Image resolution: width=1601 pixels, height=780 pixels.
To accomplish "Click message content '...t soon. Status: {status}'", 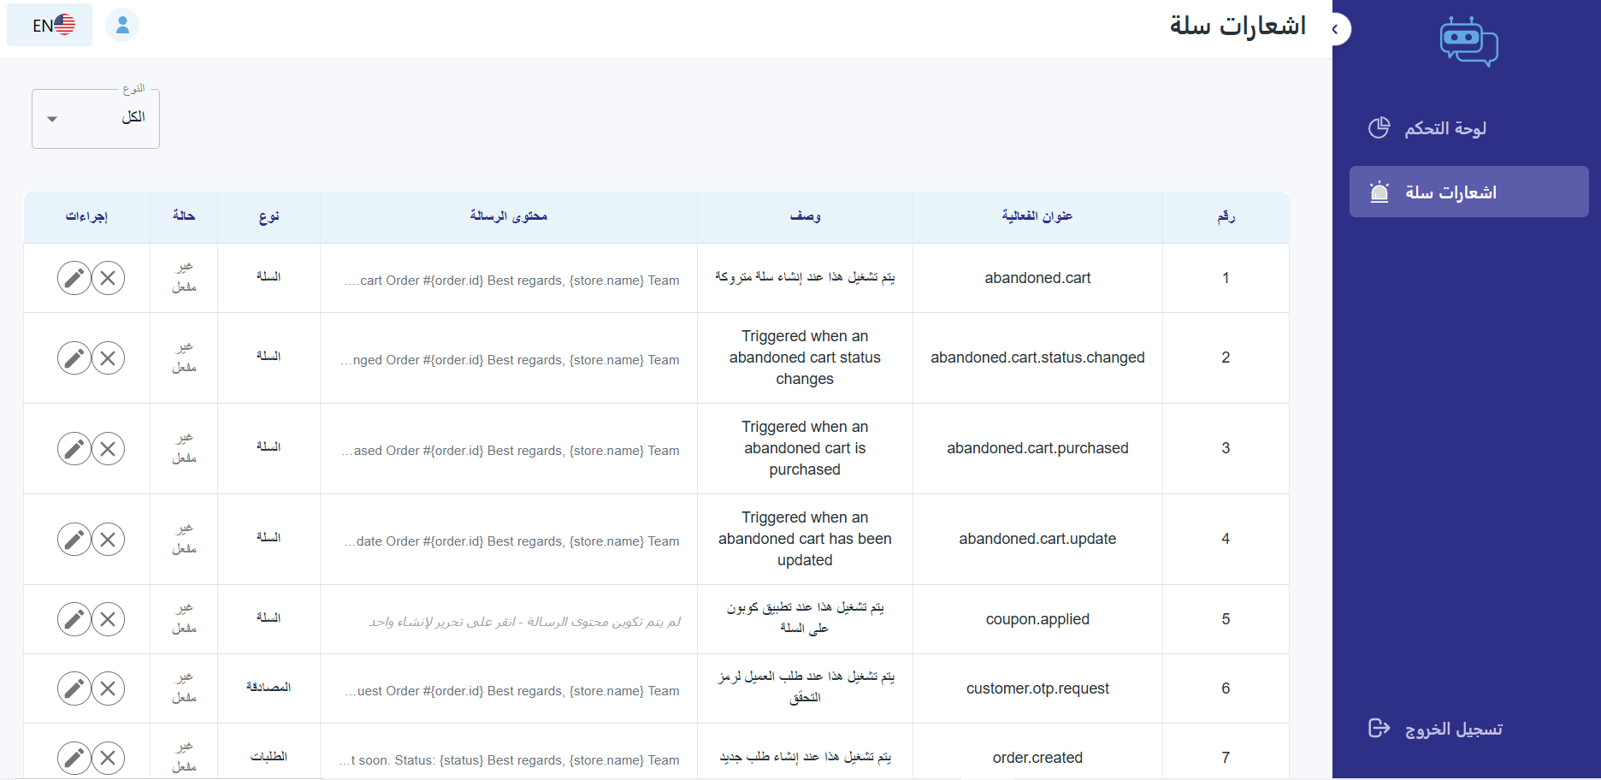I will [509, 760].
